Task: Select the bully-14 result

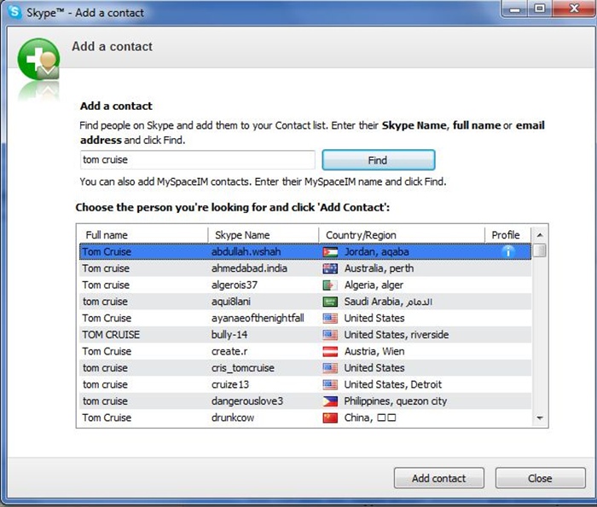Action: [x=305, y=335]
